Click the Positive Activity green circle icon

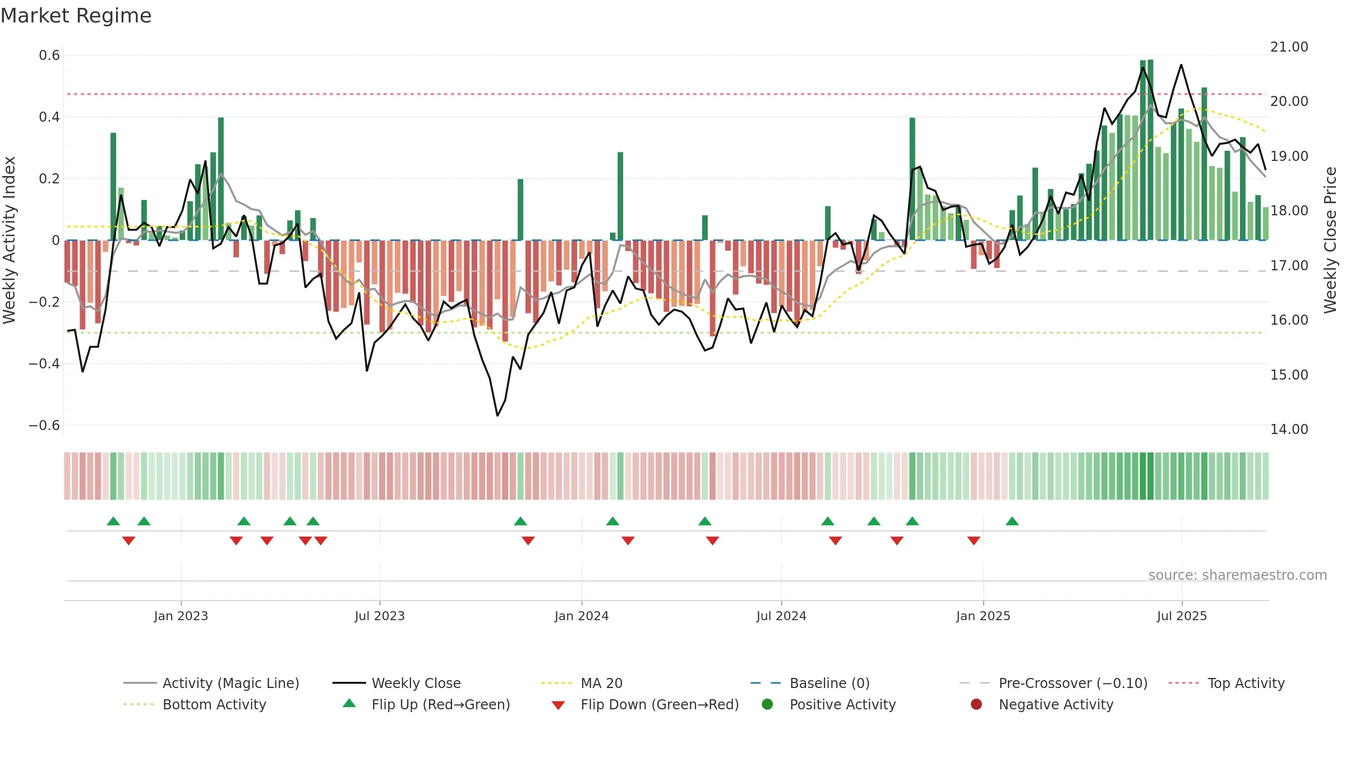pyautogui.click(x=767, y=704)
